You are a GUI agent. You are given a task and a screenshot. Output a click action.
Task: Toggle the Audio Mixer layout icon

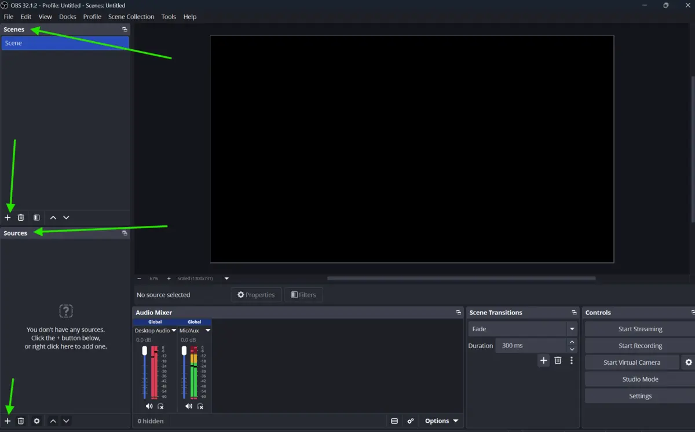point(394,421)
